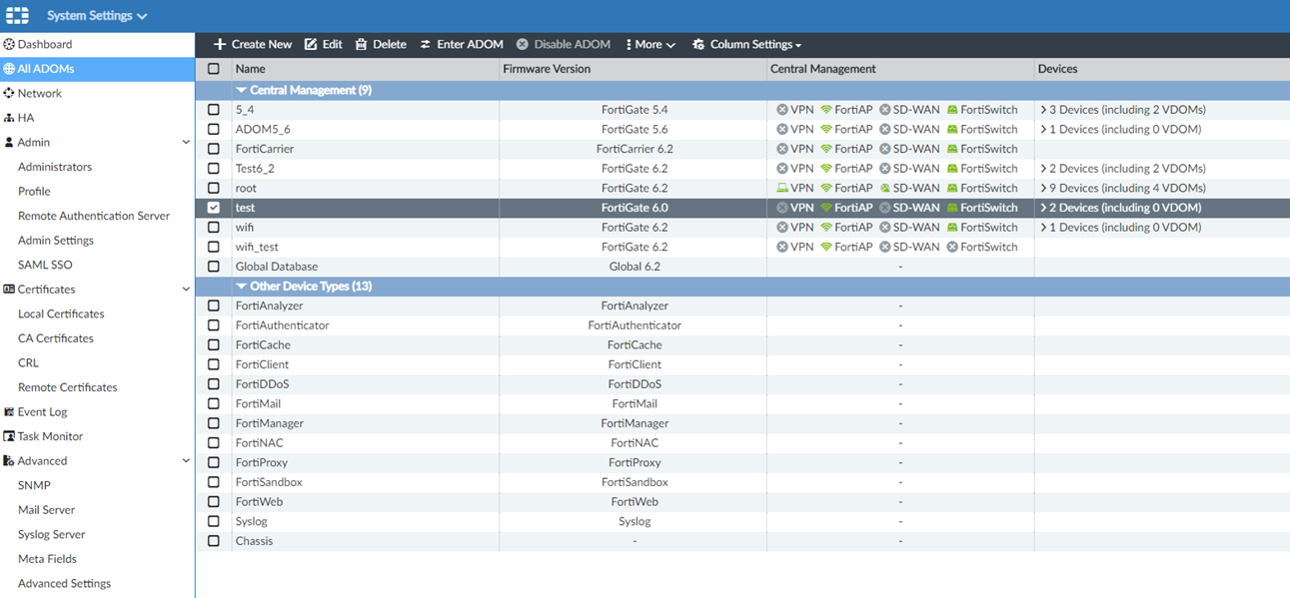Viewport: 1290px width, 598px height.
Task: Click the pencil icon for Edit
Action: tap(311, 45)
